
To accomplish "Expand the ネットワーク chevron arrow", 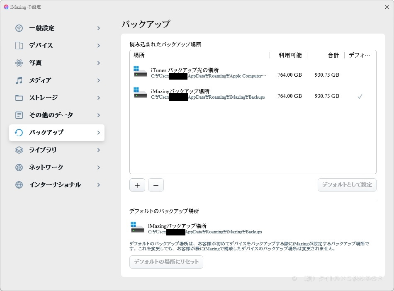I will click(99, 167).
